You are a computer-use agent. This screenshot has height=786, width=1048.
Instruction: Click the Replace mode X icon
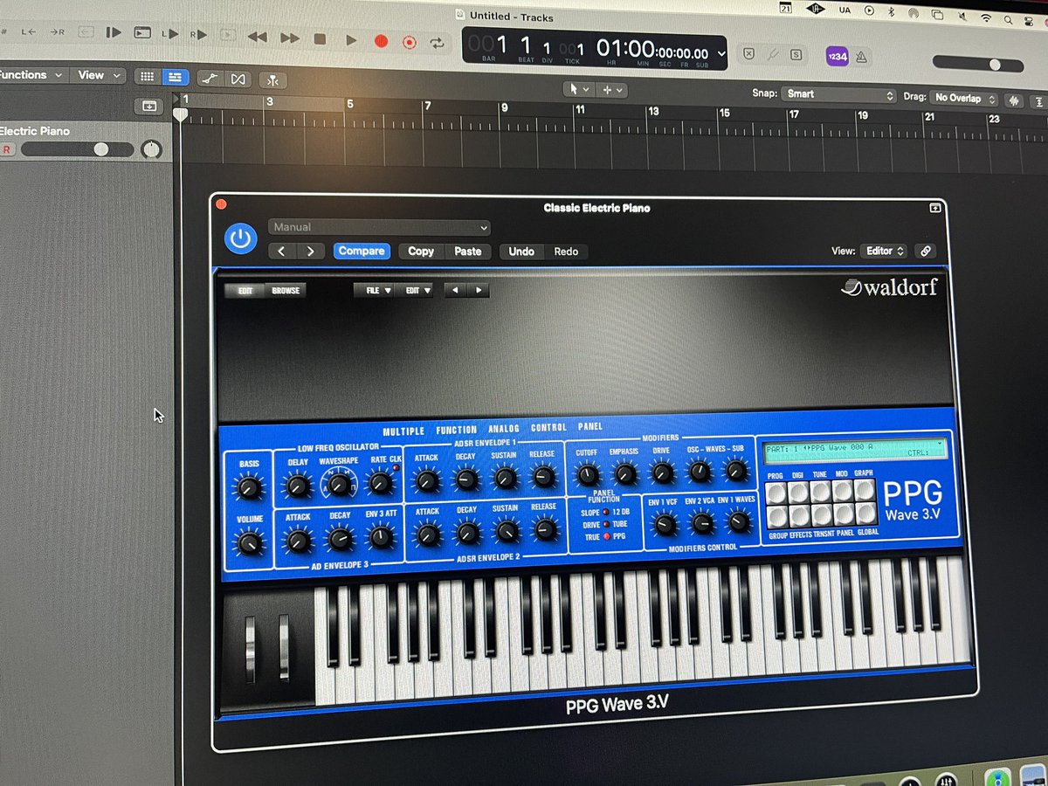(748, 53)
